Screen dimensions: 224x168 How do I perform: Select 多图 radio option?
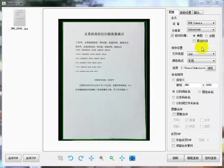click(207, 36)
